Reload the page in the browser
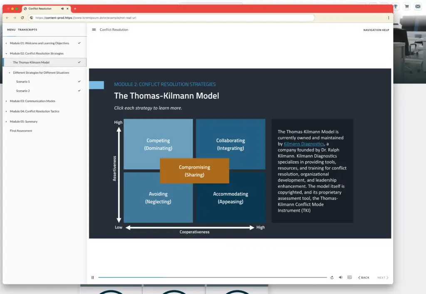 tap(22, 18)
